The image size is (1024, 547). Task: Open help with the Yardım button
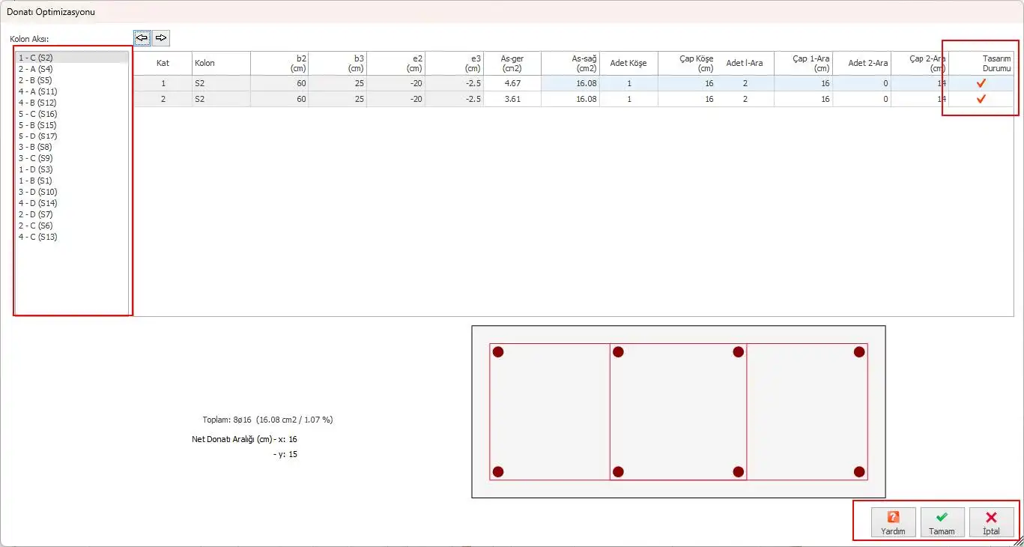pyautogui.click(x=893, y=522)
